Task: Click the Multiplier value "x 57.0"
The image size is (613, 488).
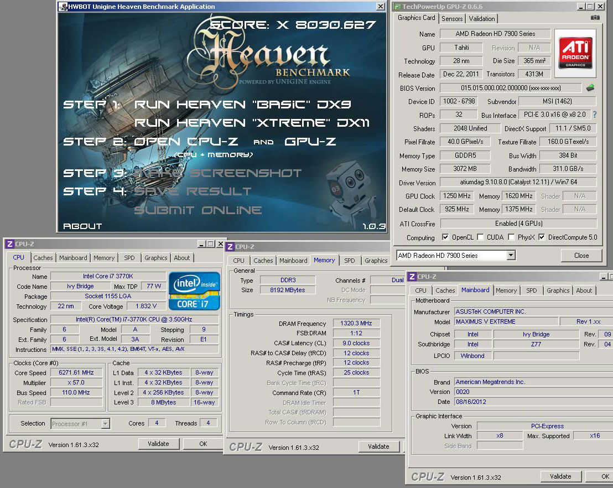Action: pyautogui.click(x=76, y=382)
